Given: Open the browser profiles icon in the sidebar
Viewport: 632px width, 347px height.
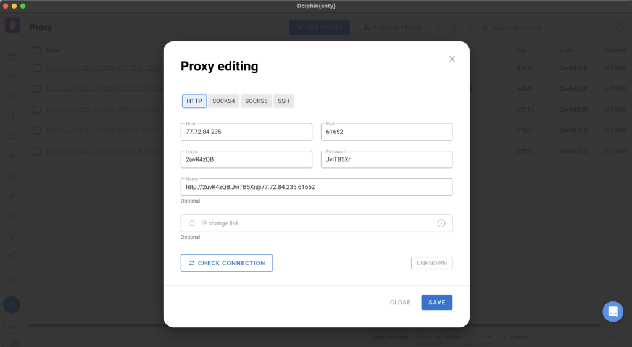Looking at the screenshot, I should 12,56.
